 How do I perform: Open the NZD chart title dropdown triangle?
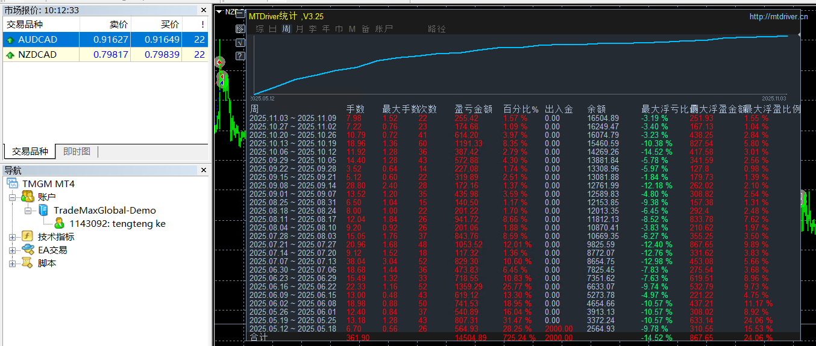(219, 11)
